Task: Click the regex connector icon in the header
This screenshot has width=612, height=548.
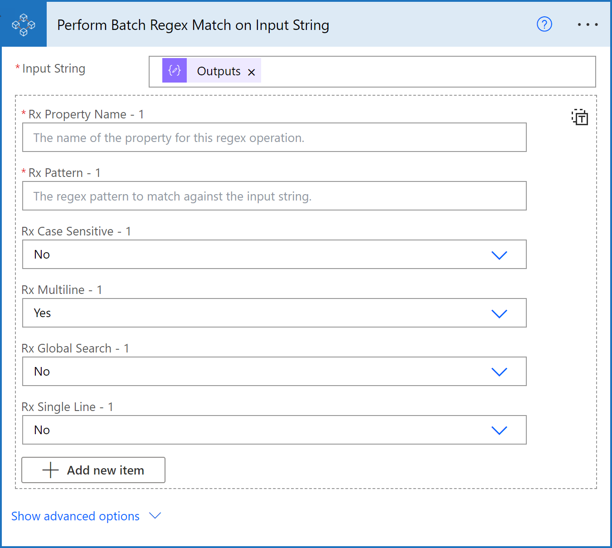Action: (x=24, y=24)
